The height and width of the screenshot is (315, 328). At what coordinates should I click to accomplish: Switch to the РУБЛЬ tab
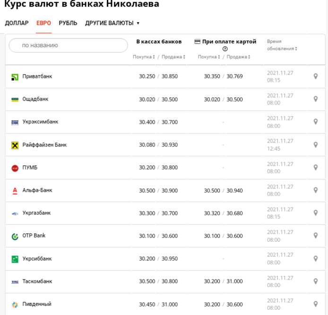point(68,23)
